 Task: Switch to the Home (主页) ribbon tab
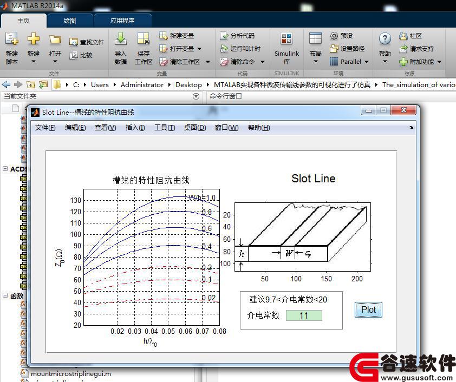23,21
